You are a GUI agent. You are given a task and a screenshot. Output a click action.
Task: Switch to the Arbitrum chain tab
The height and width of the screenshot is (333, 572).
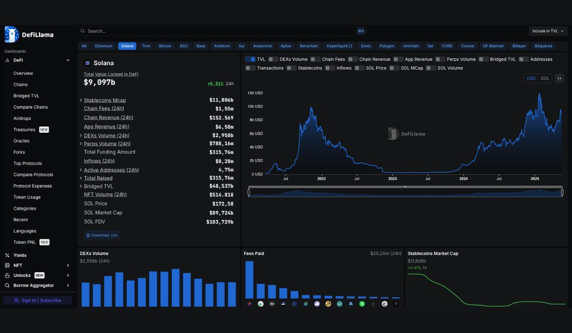click(222, 46)
